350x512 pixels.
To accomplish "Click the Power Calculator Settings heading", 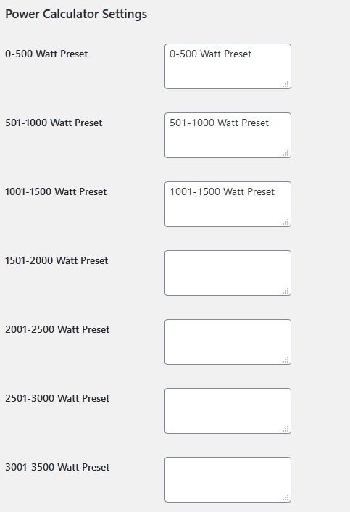I will [x=76, y=15].
